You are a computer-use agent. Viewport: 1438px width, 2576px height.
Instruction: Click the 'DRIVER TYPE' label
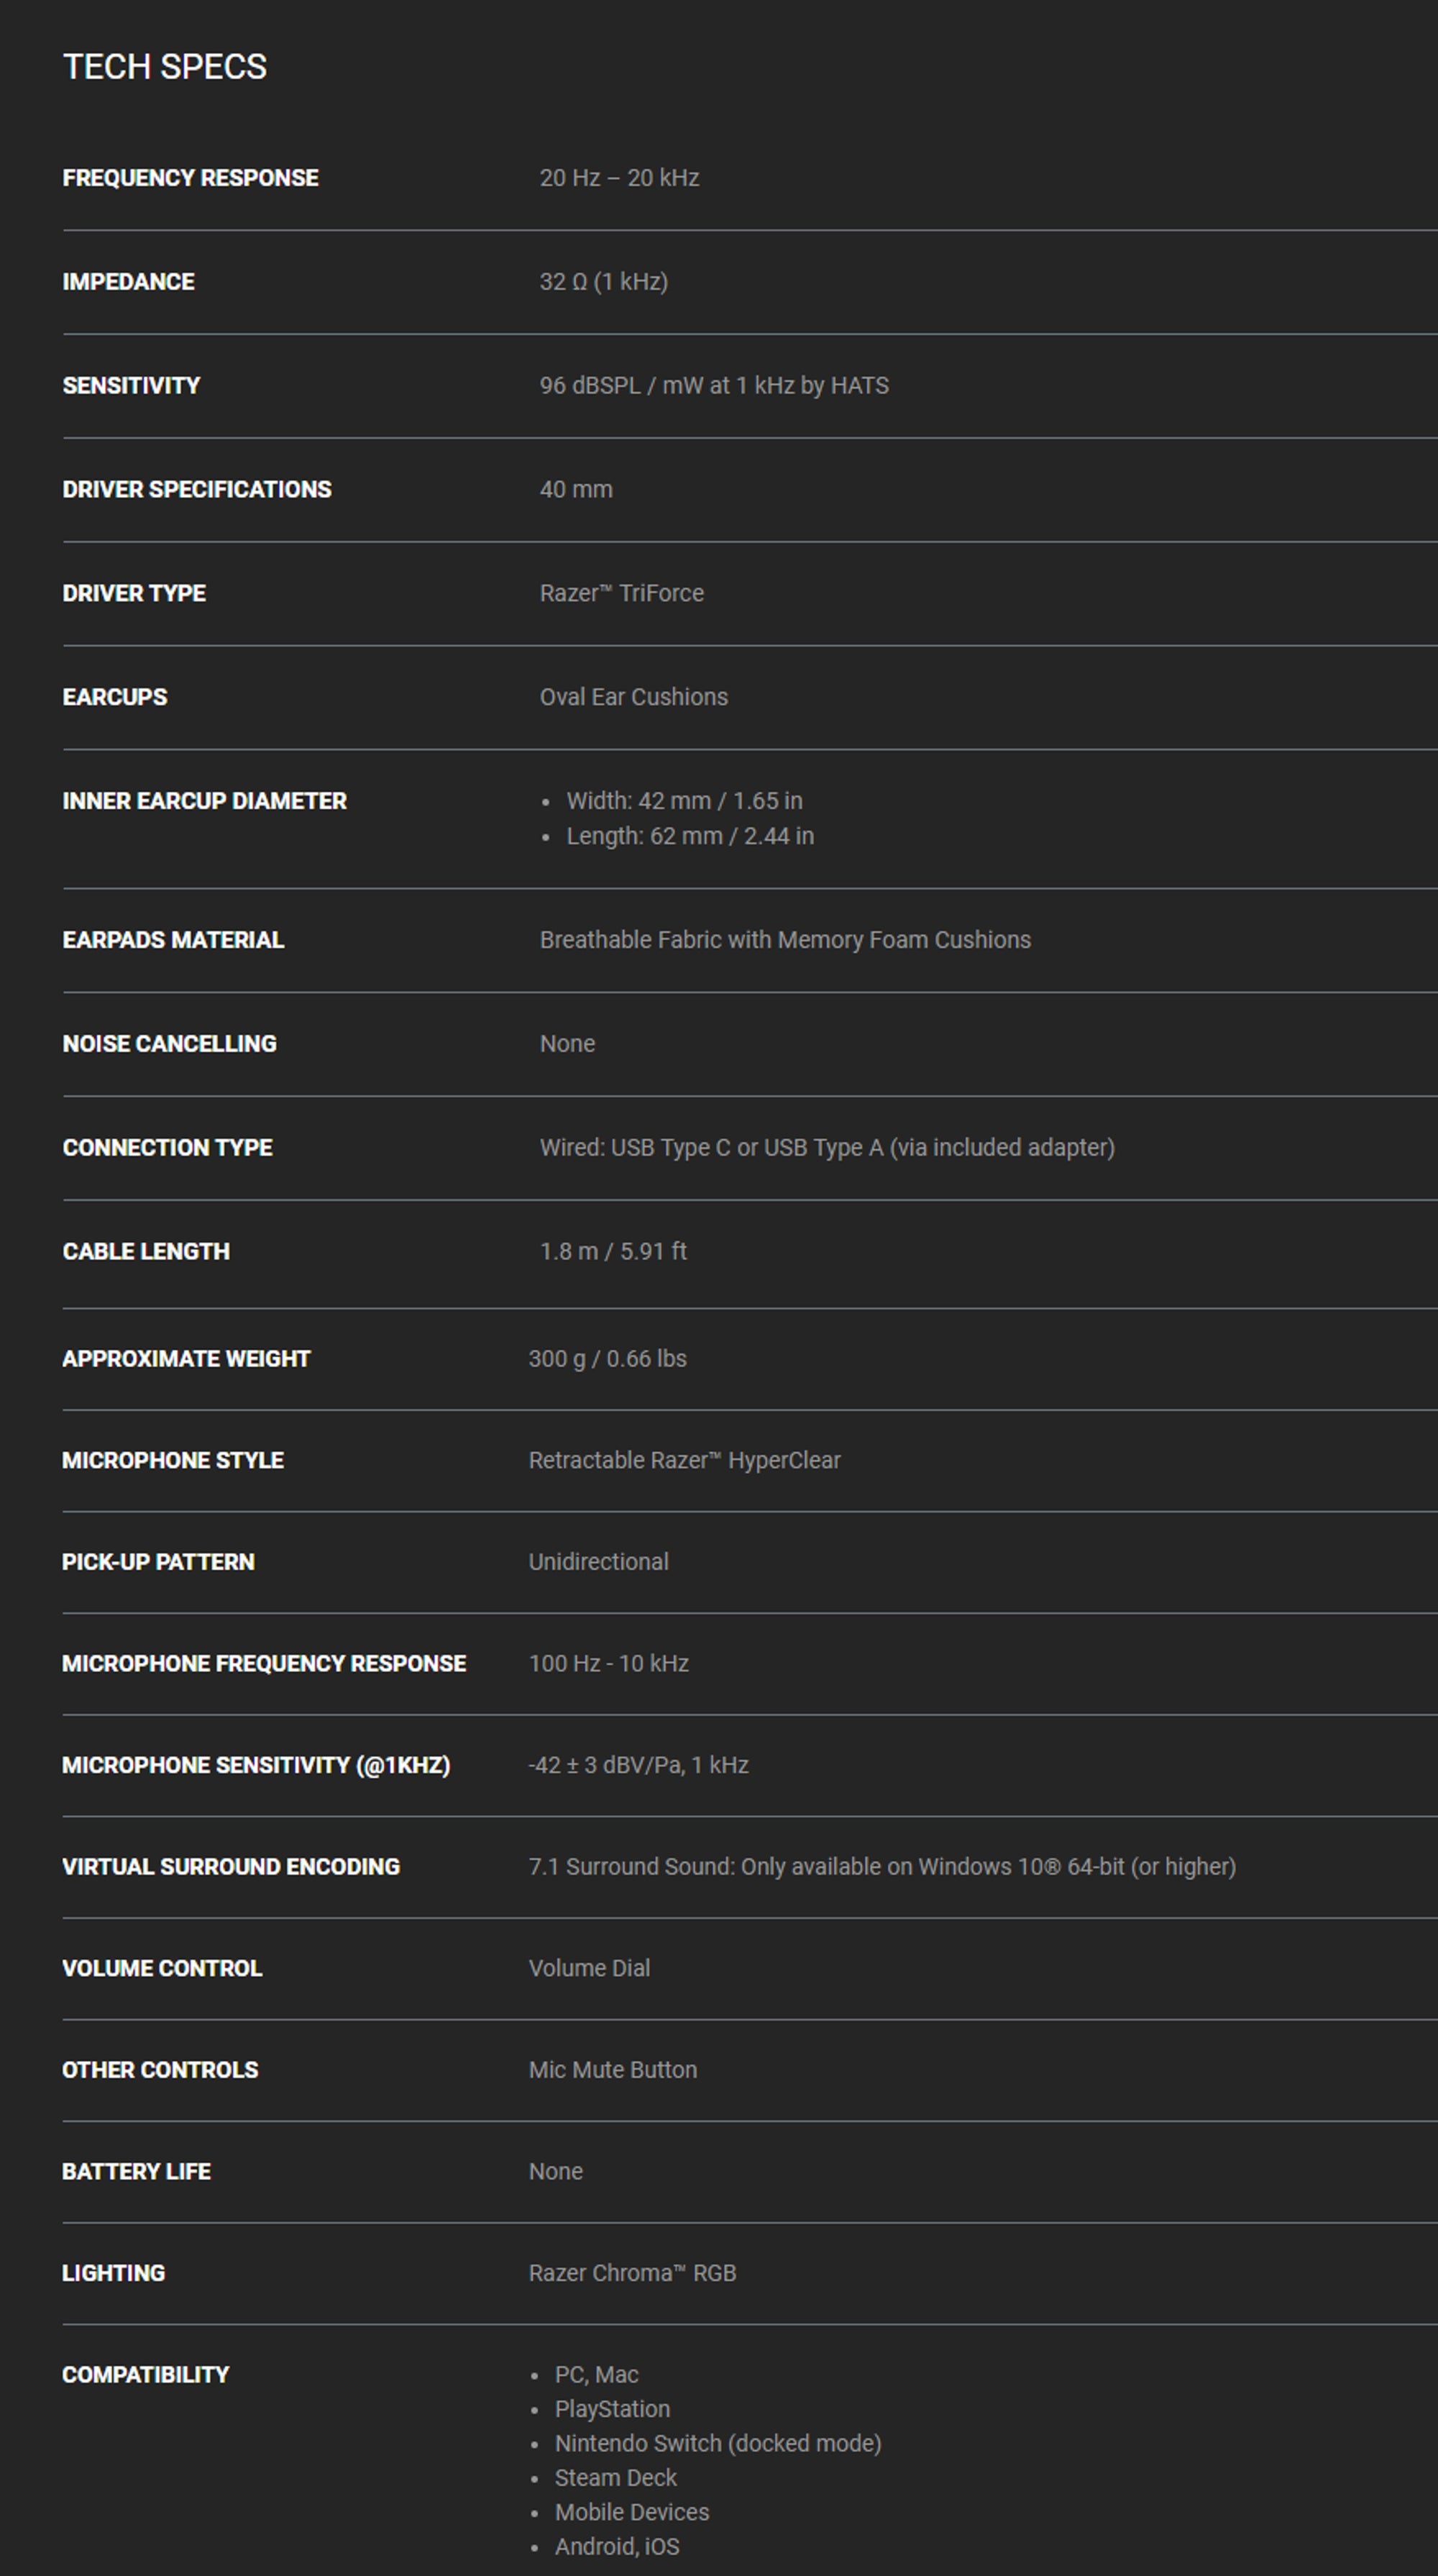coord(134,594)
